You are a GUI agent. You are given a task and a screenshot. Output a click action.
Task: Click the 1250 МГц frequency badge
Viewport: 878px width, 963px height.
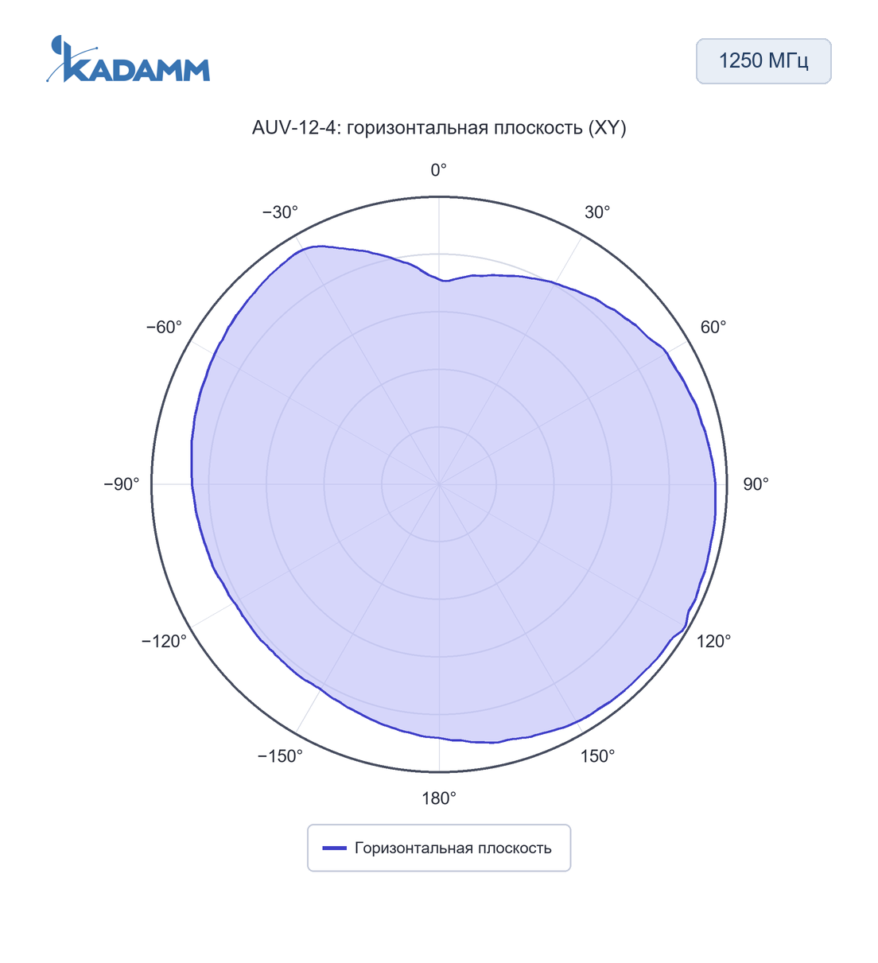tap(763, 61)
